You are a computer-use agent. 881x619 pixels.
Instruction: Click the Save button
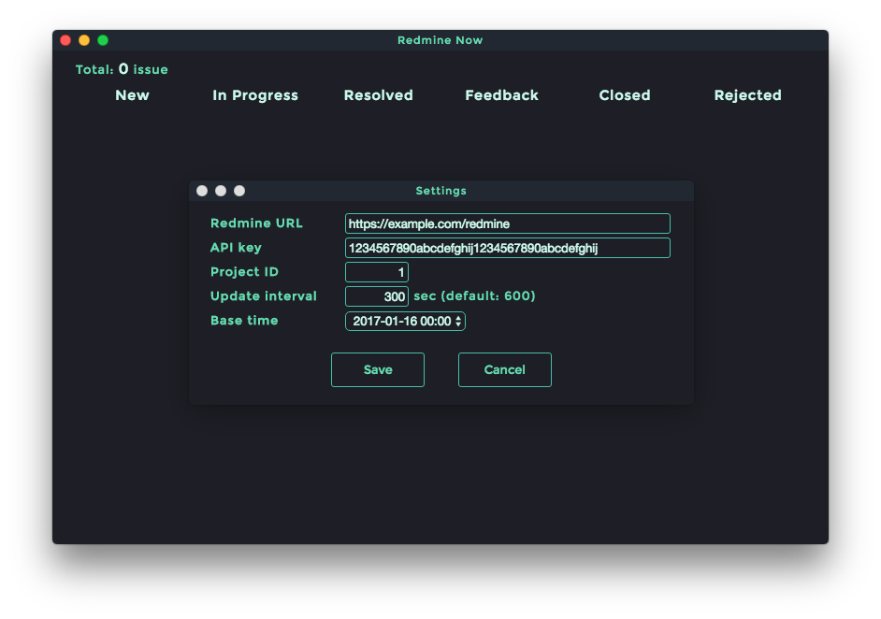pyautogui.click(x=377, y=369)
